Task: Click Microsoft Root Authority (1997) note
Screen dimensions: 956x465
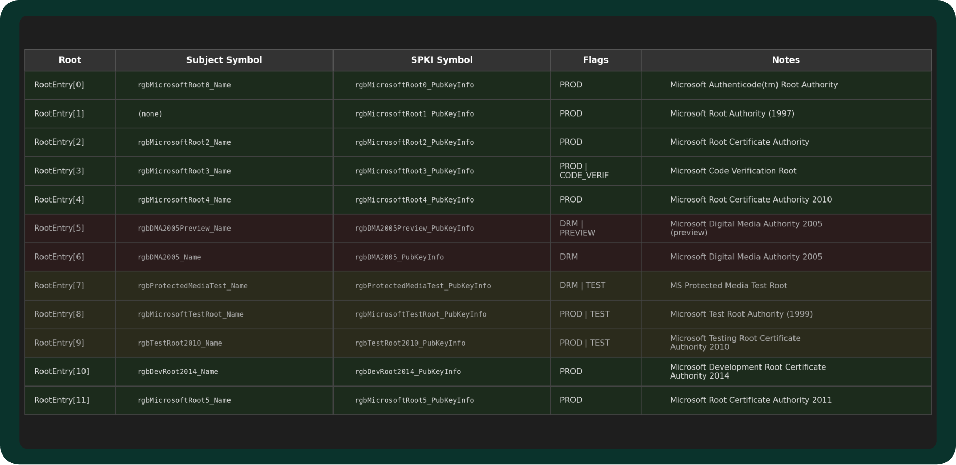Action: [732, 113]
